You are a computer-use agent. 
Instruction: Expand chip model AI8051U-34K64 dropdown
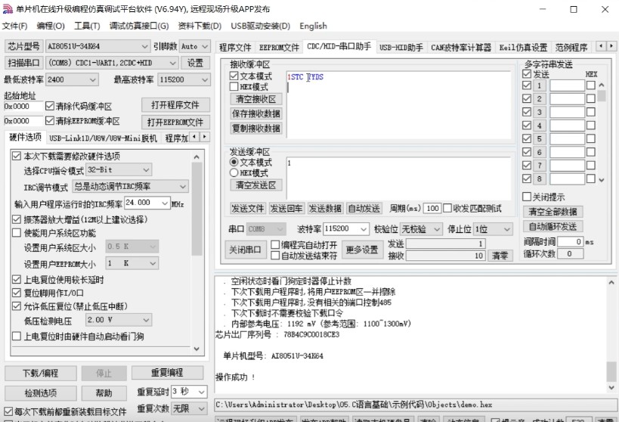click(144, 47)
